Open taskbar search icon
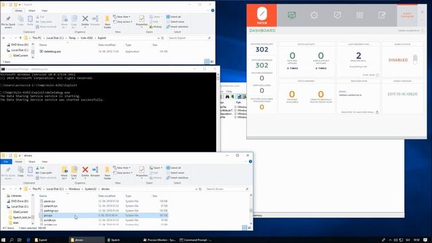 pos(11,240)
